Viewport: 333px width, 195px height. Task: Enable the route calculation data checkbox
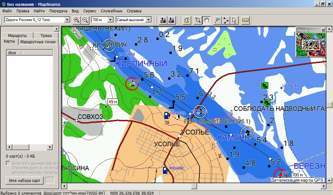coord(8,163)
